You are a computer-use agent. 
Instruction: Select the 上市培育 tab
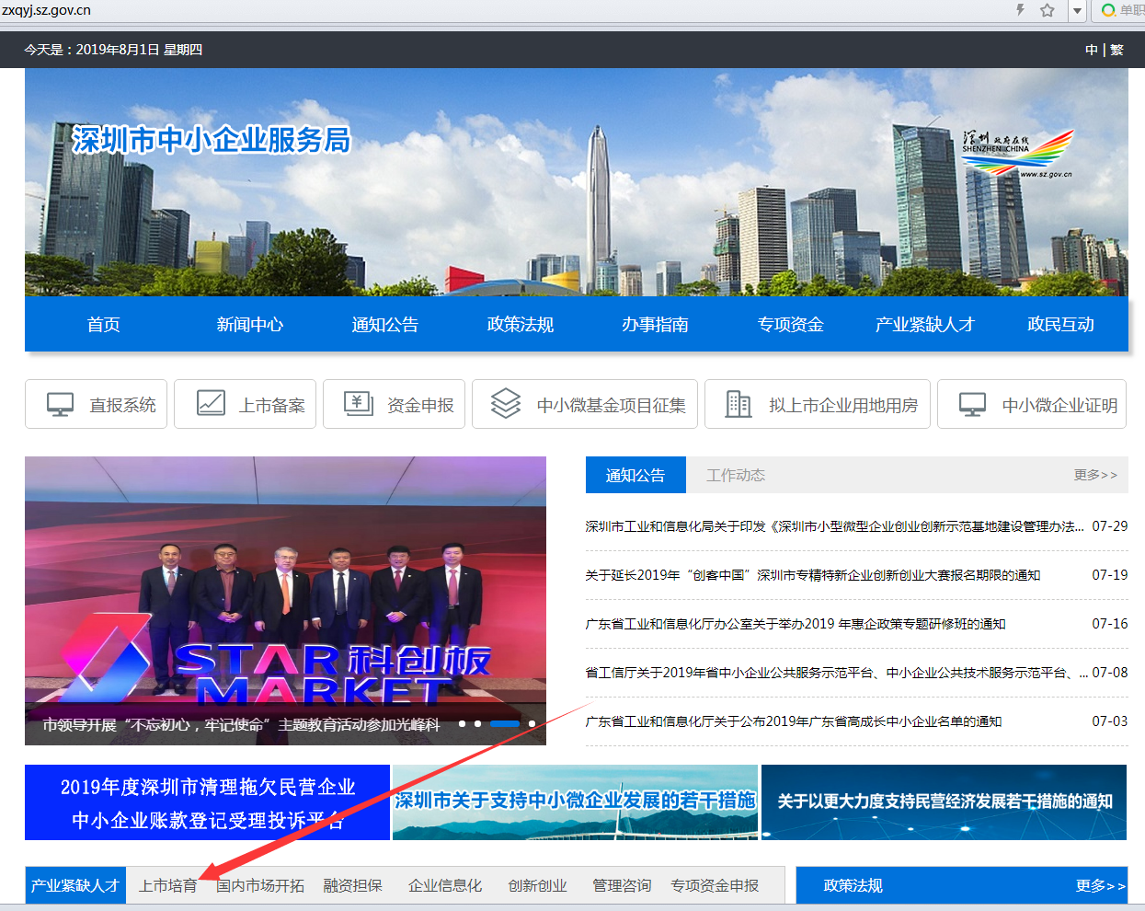click(x=167, y=885)
